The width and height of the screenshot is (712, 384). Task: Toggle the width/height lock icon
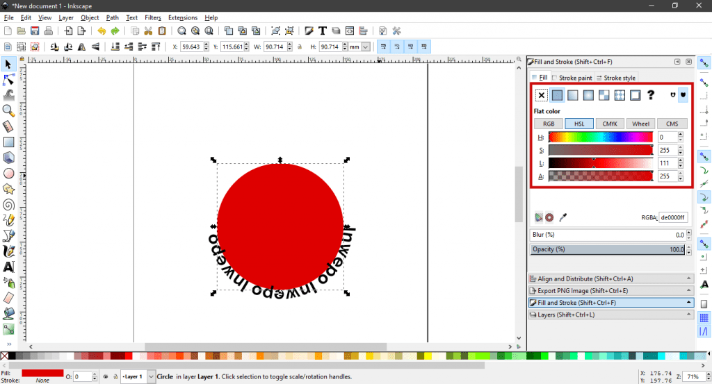point(300,47)
